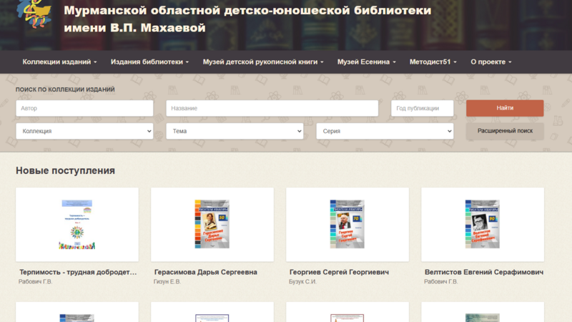The width and height of the screenshot is (572, 322).
Task: Open Георгиев Сергей Георгиевич book cover
Action: pyautogui.click(x=347, y=224)
